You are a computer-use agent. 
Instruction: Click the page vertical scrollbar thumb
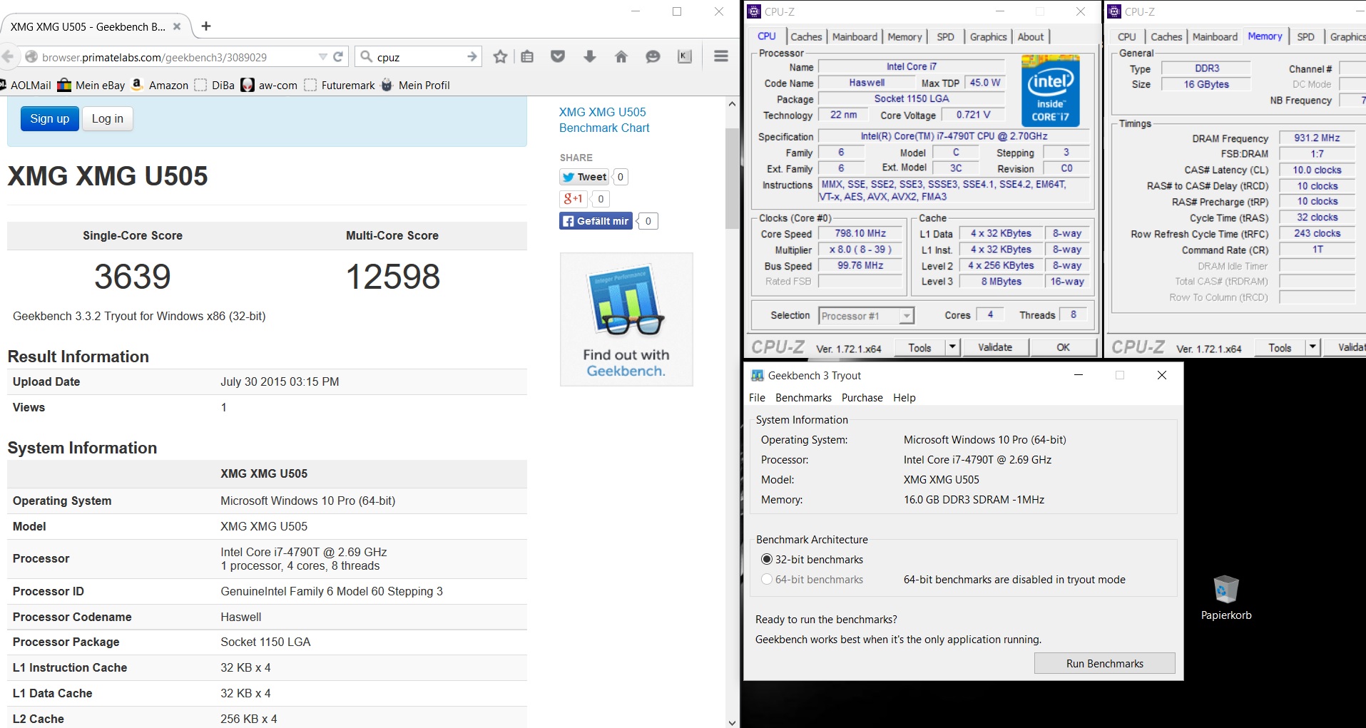pos(732,178)
